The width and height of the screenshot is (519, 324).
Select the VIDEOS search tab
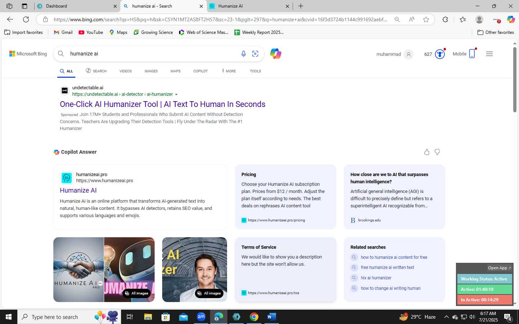[125, 71]
